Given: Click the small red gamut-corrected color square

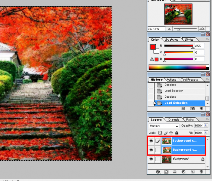Looking at the screenshot, I should click(x=157, y=59).
